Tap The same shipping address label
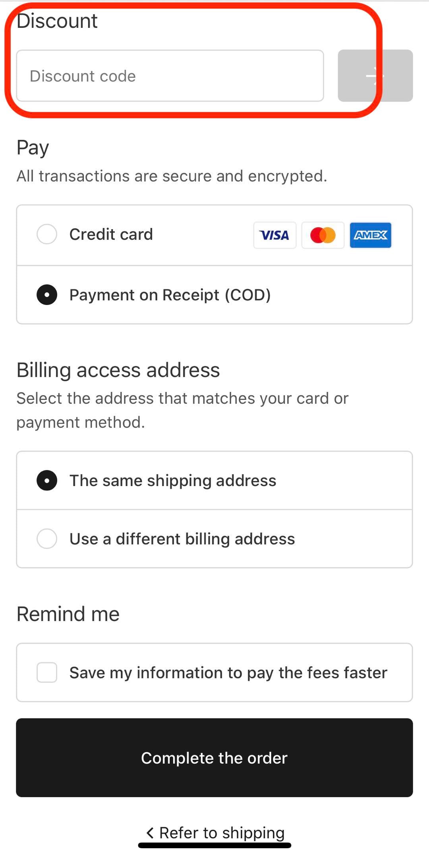 click(173, 481)
